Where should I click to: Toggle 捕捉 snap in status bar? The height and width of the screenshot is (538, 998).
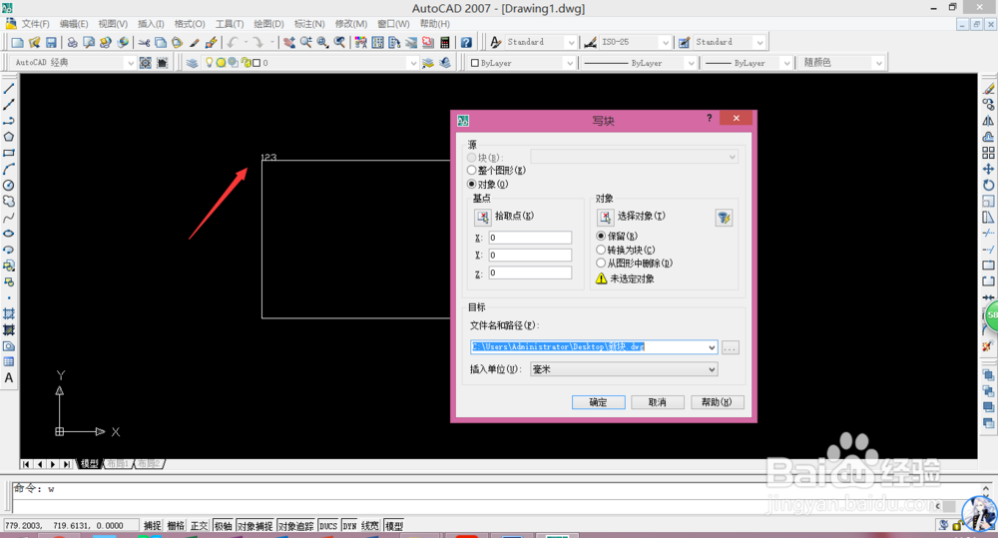click(152, 526)
